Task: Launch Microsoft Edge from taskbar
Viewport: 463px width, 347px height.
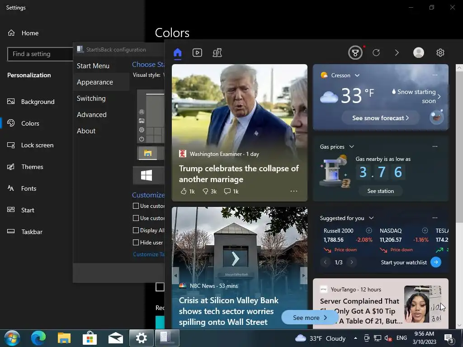Action: tap(38, 338)
